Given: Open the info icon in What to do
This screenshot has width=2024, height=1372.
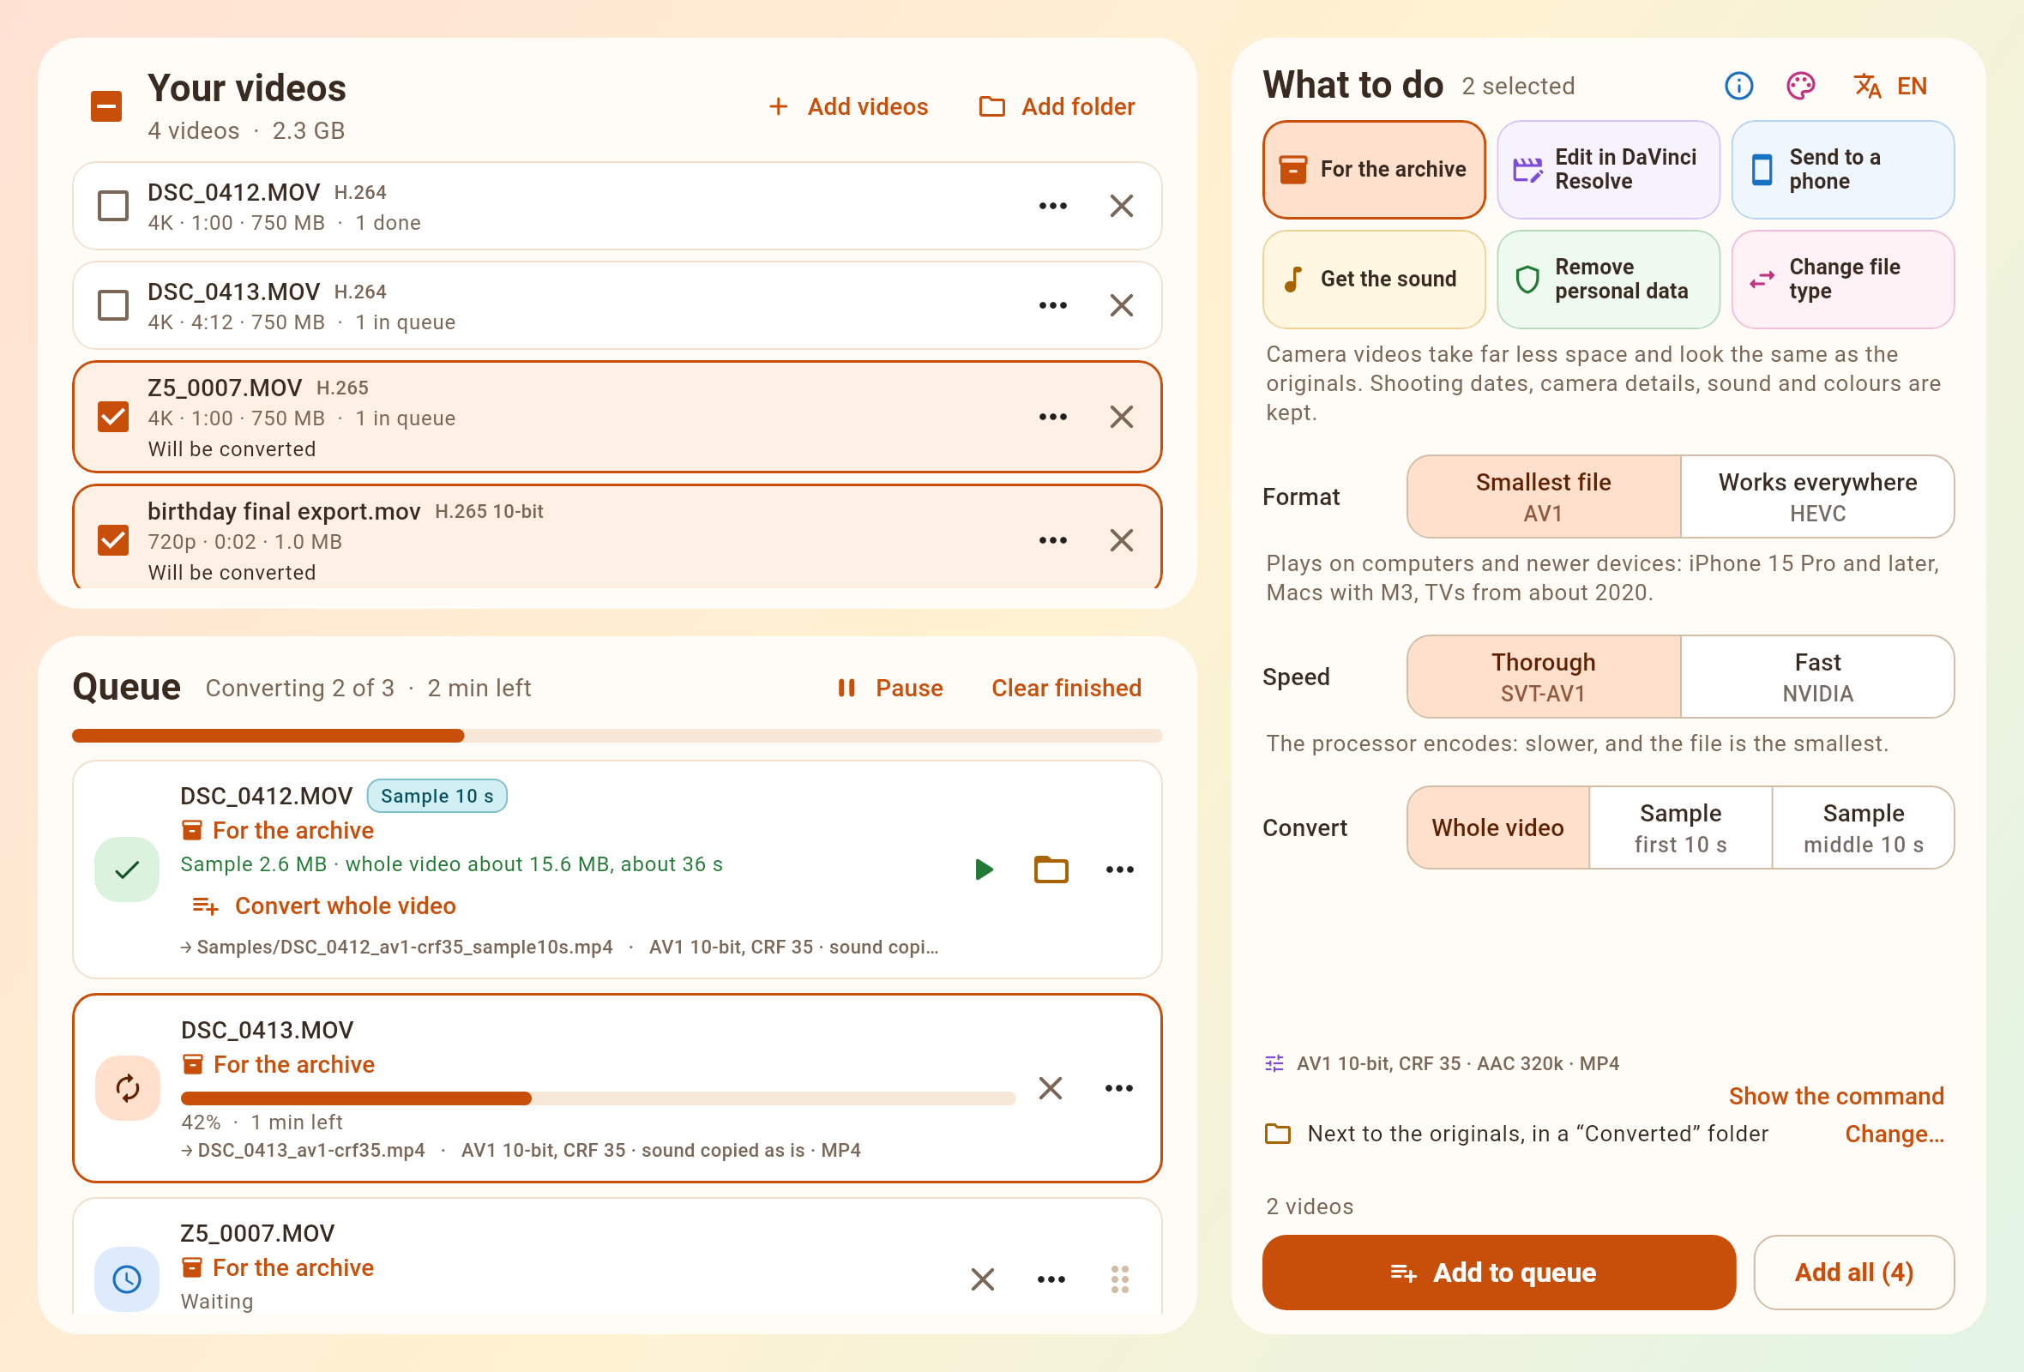Looking at the screenshot, I should click(1738, 85).
